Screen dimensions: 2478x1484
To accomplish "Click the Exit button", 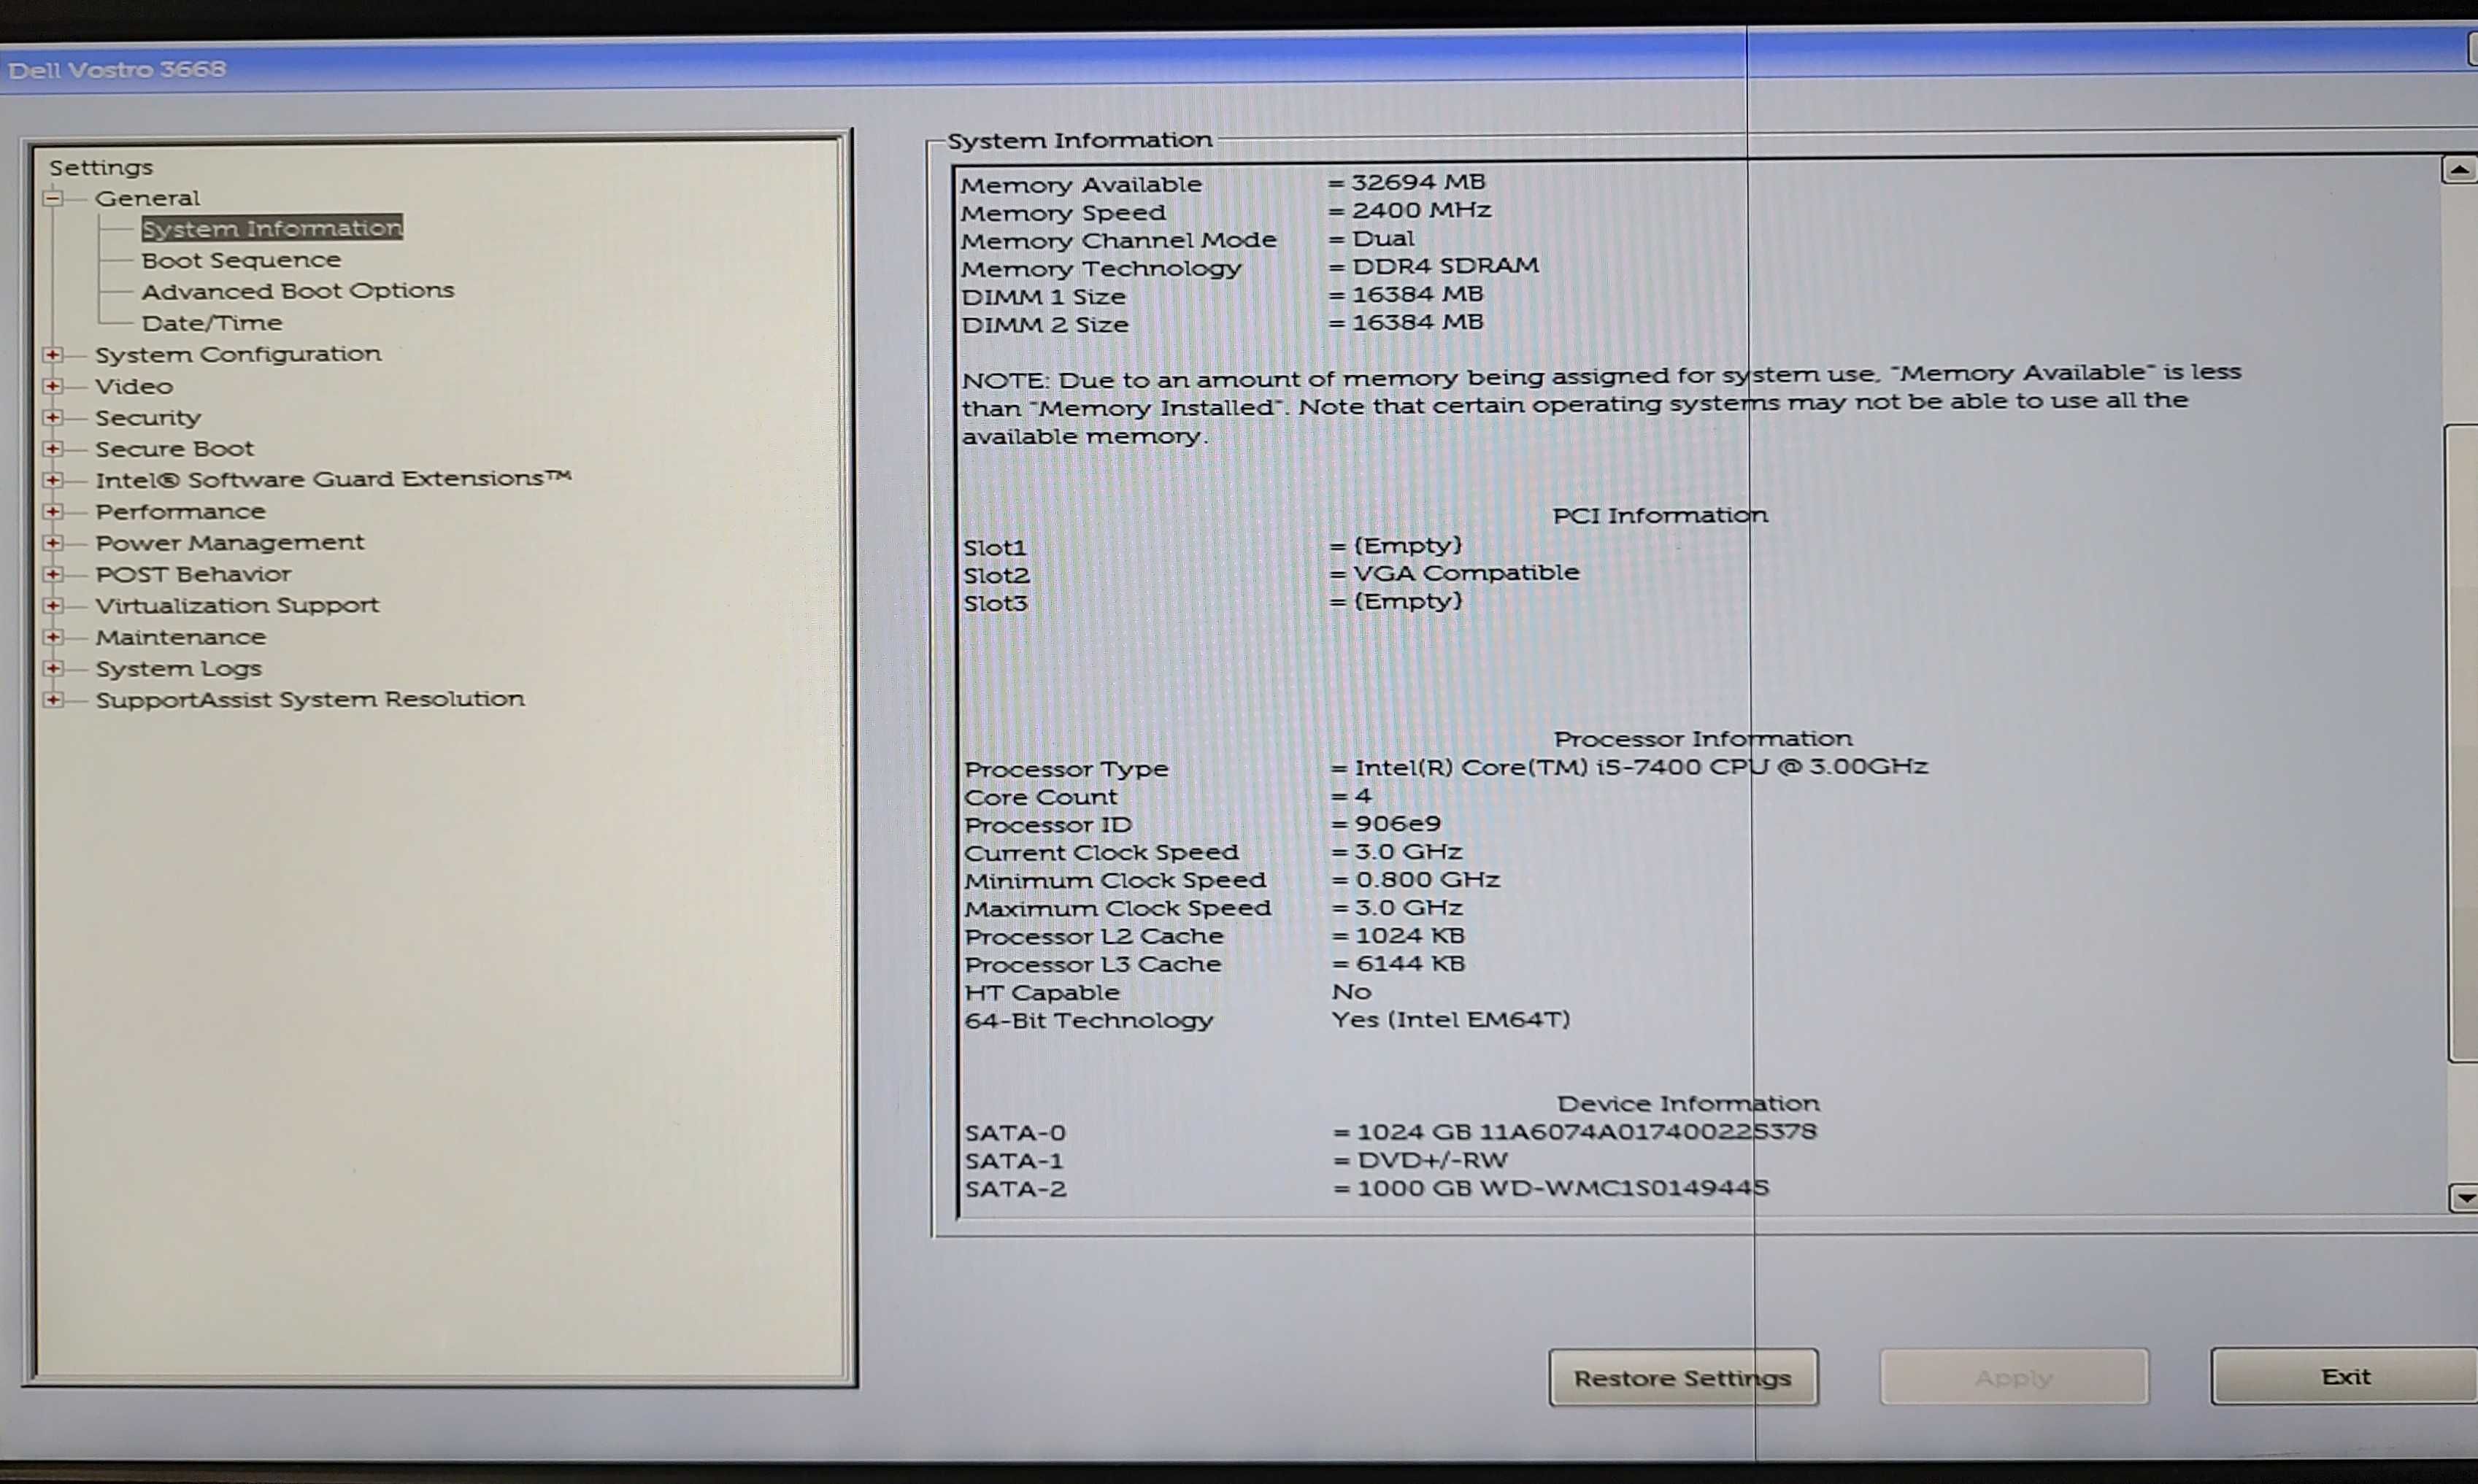I will coord(2344,1376).
